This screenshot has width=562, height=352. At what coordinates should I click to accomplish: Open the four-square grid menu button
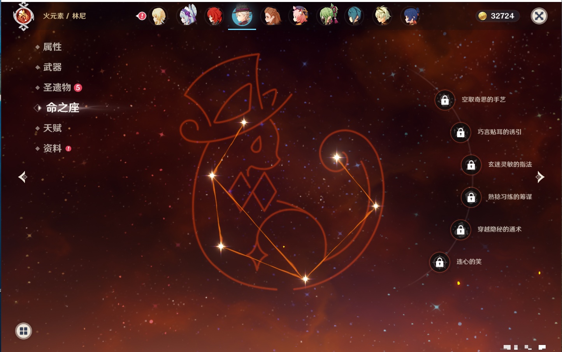pos(23,331)
